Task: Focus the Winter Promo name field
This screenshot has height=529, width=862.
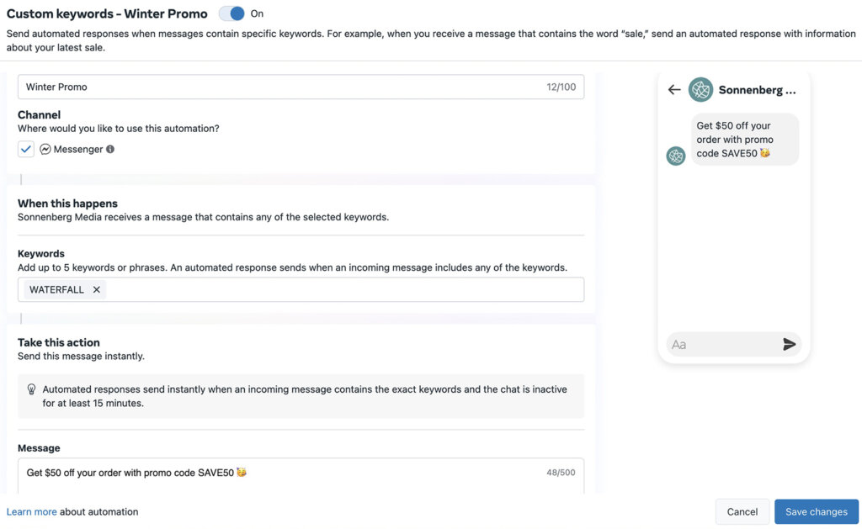Action: 278,87
